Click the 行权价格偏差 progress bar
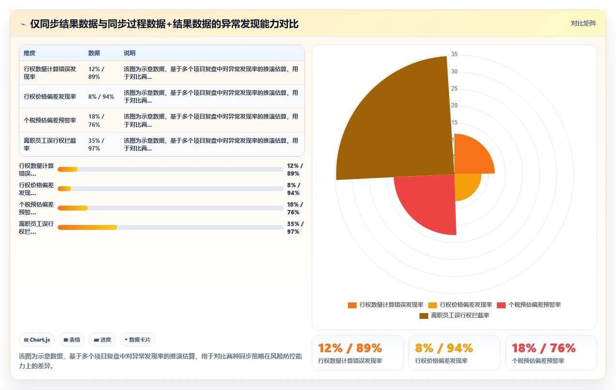Image resolution: width=616 pixels, height=390 pixels. (x=170, y=189)
